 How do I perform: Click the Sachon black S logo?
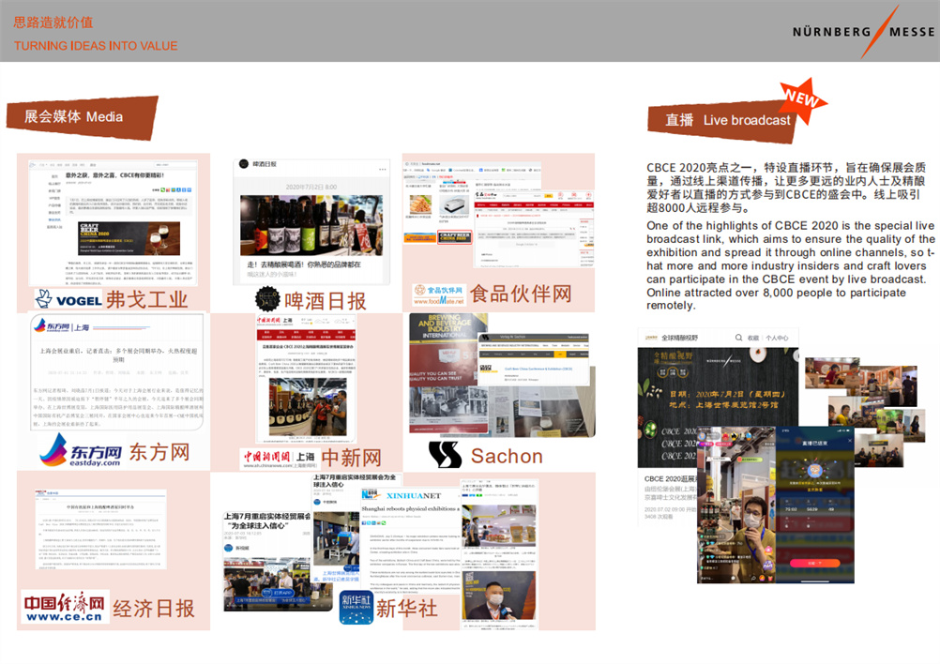coord(446,454)
